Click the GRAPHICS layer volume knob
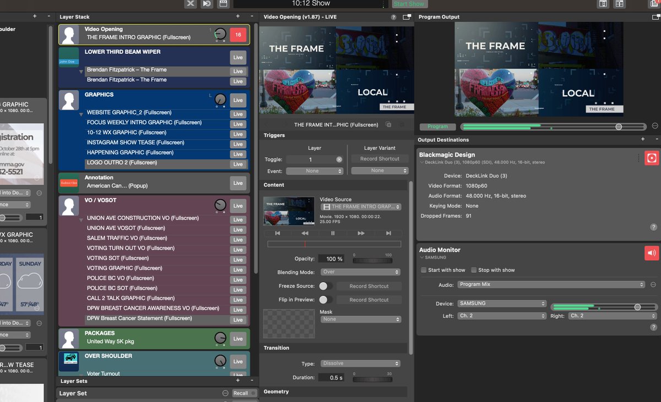 [x=220, y=100]
